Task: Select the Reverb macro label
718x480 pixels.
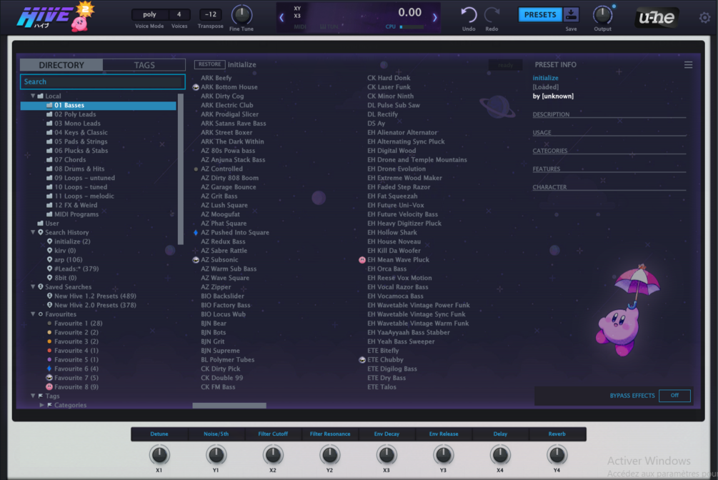Action: click(557, 434)
